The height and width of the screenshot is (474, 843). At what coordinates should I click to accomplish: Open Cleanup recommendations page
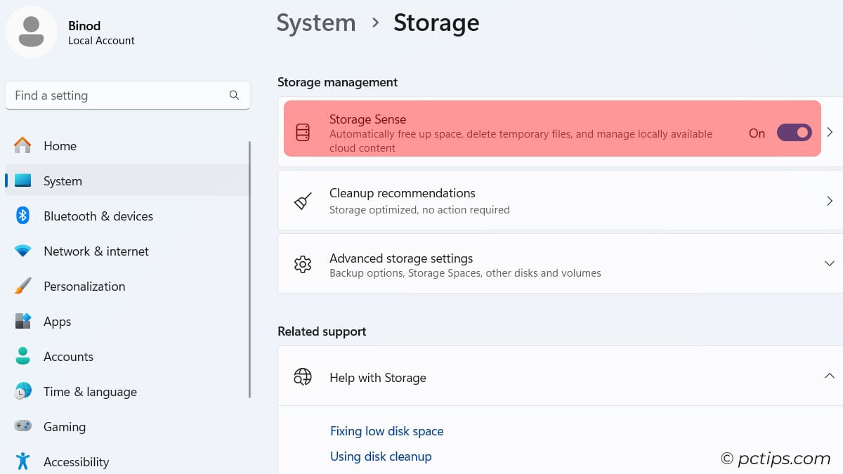[x=830, y=201]
